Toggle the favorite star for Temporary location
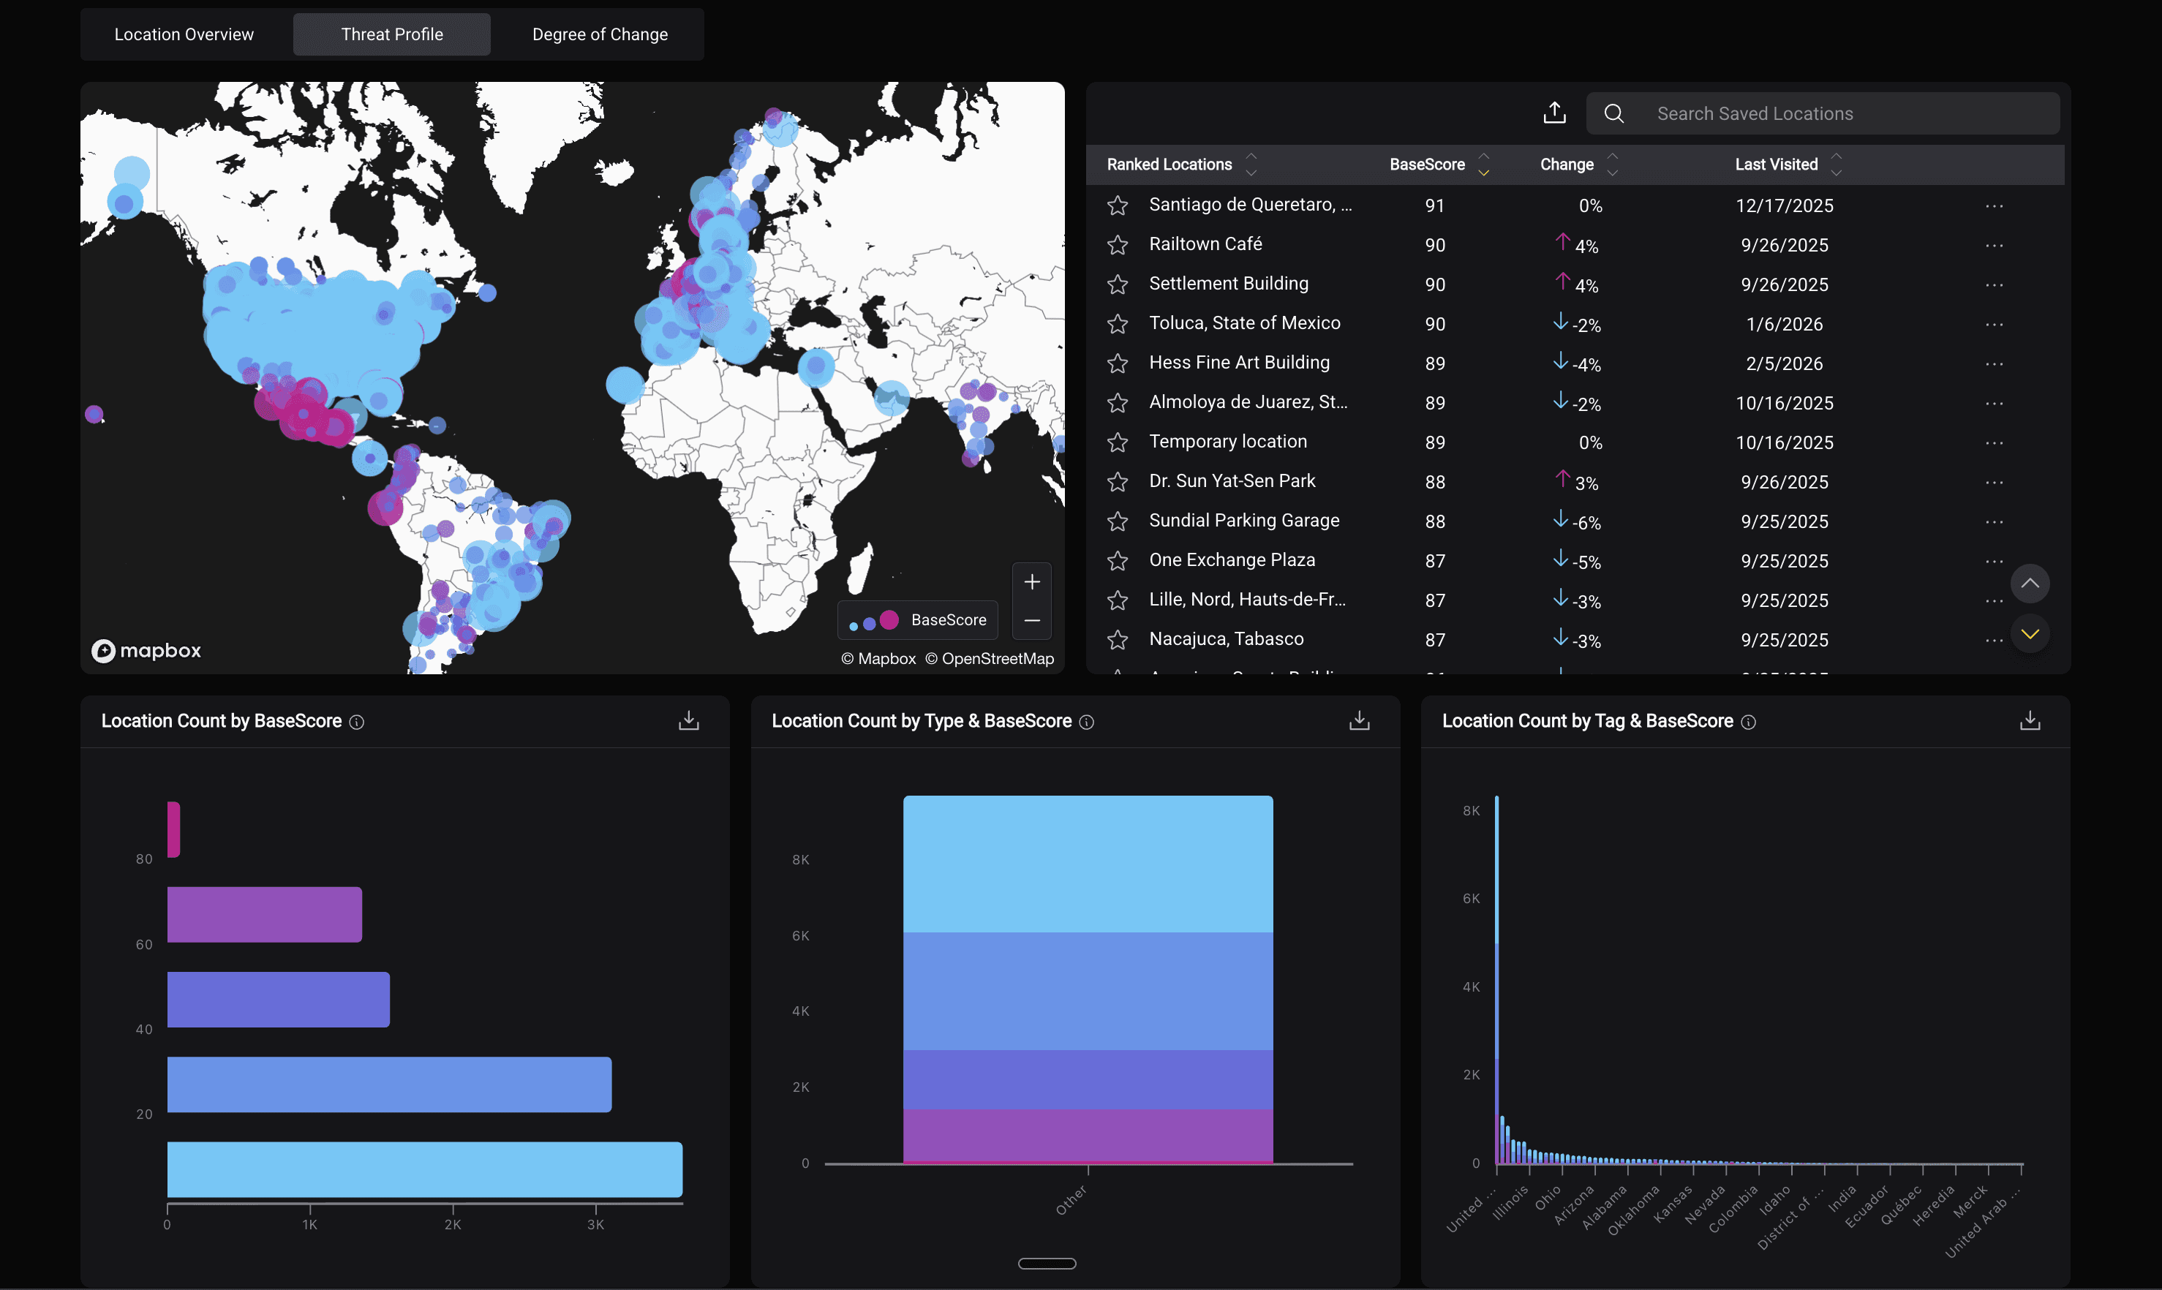 tap(1117, 442)
